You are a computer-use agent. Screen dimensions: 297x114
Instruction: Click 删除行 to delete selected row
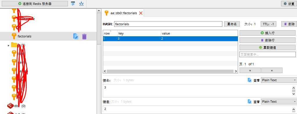tap(267, 40)
